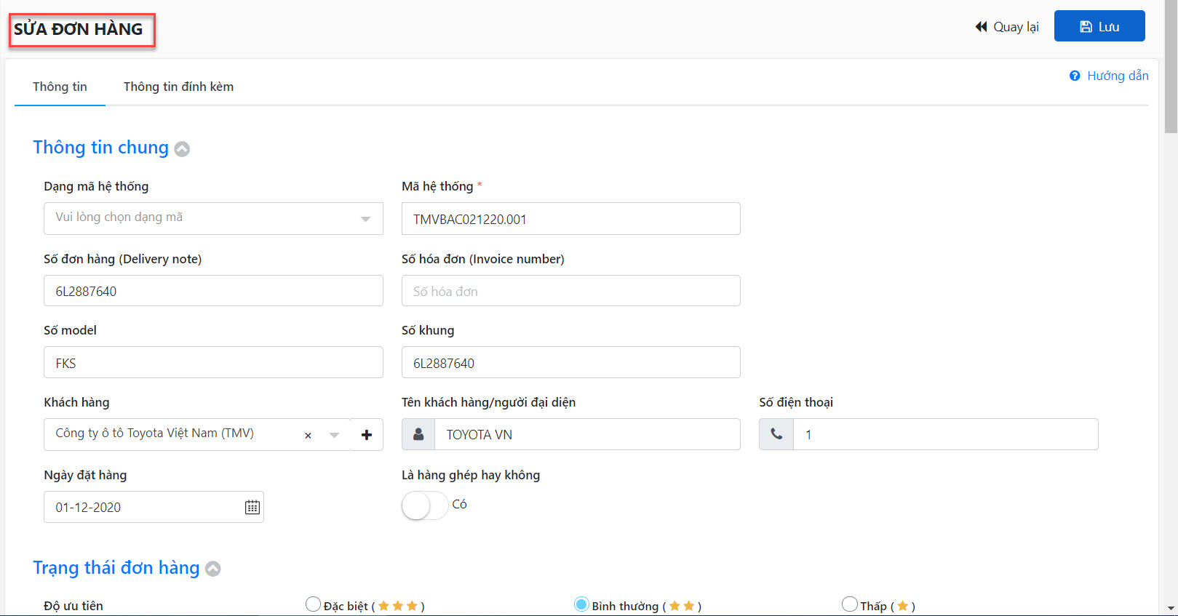Go back with Quay lại
Image resolution: width=1178 pixels, height=616 pixels.
click(1007, 27)
